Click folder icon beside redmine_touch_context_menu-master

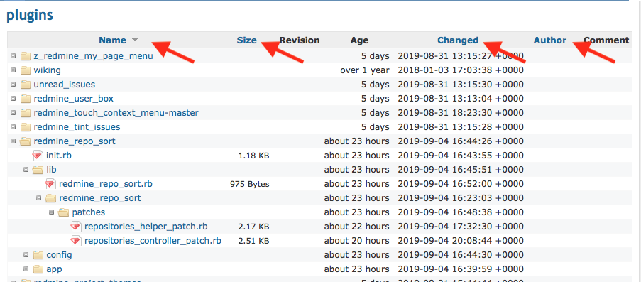[x=26, y=113]
